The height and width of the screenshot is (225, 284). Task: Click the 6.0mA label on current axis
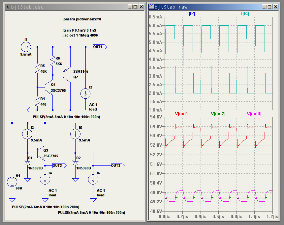point(156,25)
